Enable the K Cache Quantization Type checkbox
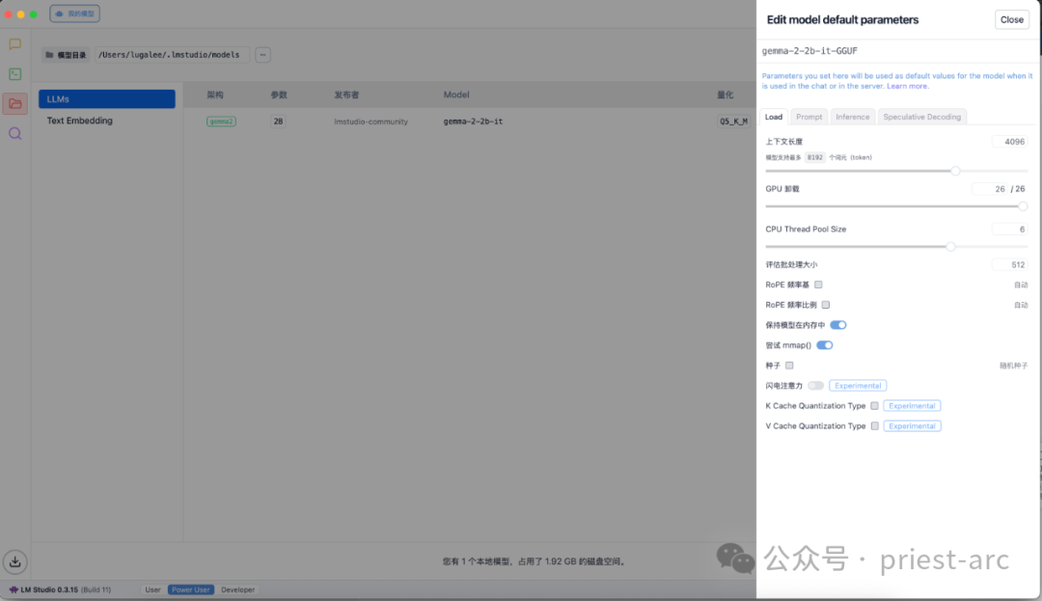Viewport: 1042px width, 601px height. (x=874, y=406)
